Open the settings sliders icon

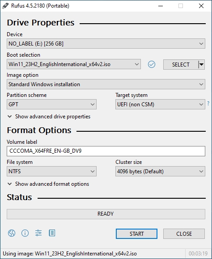38,233
